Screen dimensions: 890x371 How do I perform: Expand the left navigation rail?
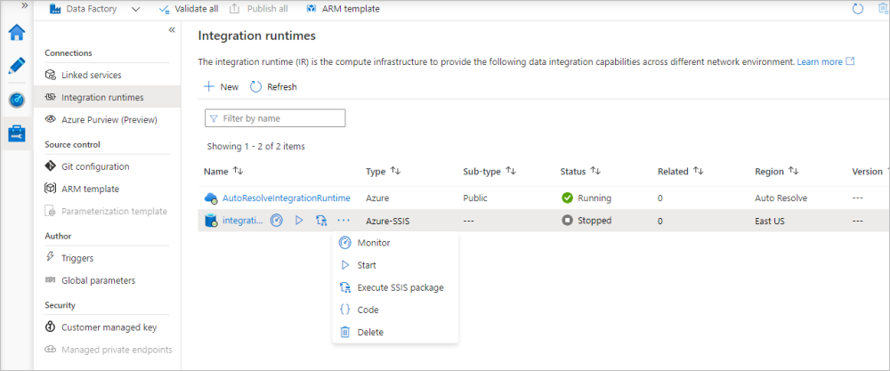[x=12, y=4]
